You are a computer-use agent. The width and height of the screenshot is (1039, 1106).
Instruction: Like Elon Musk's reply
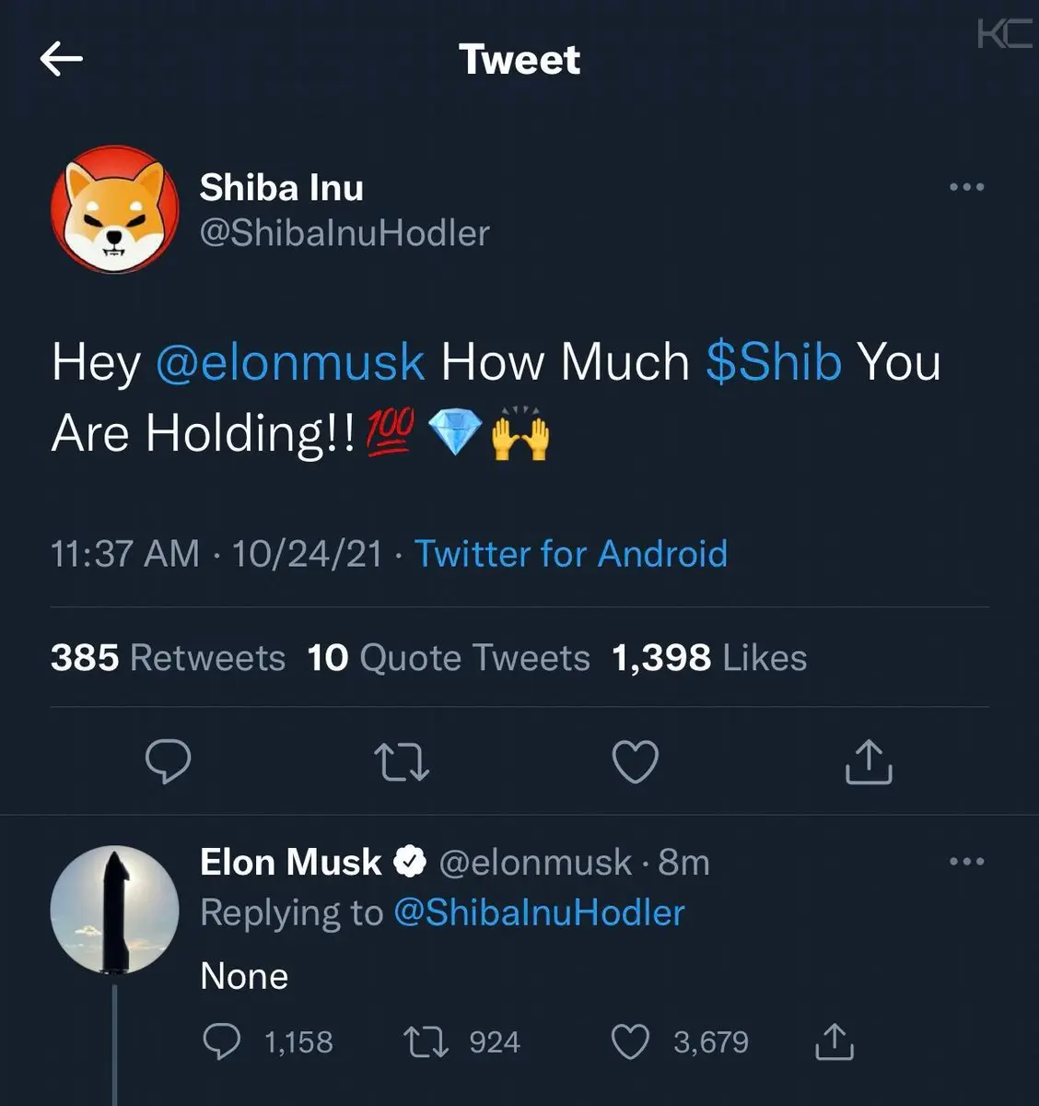[631, 1042]
